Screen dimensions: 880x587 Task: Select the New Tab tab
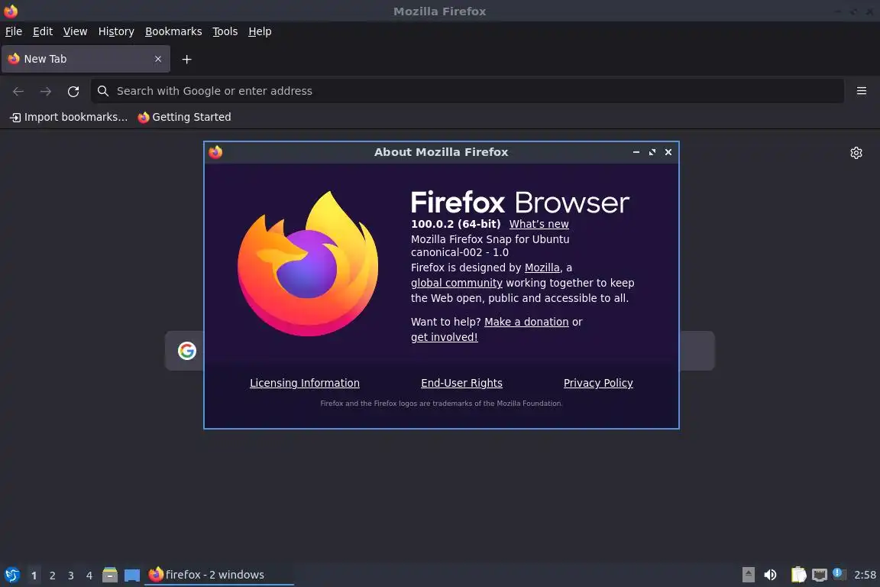click(x=86, y=59)
